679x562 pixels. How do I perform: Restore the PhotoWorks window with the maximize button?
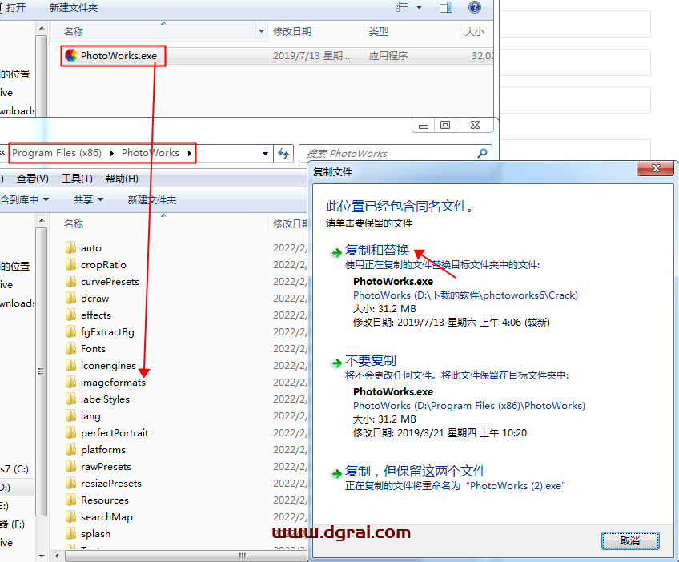tap(445, 125)
